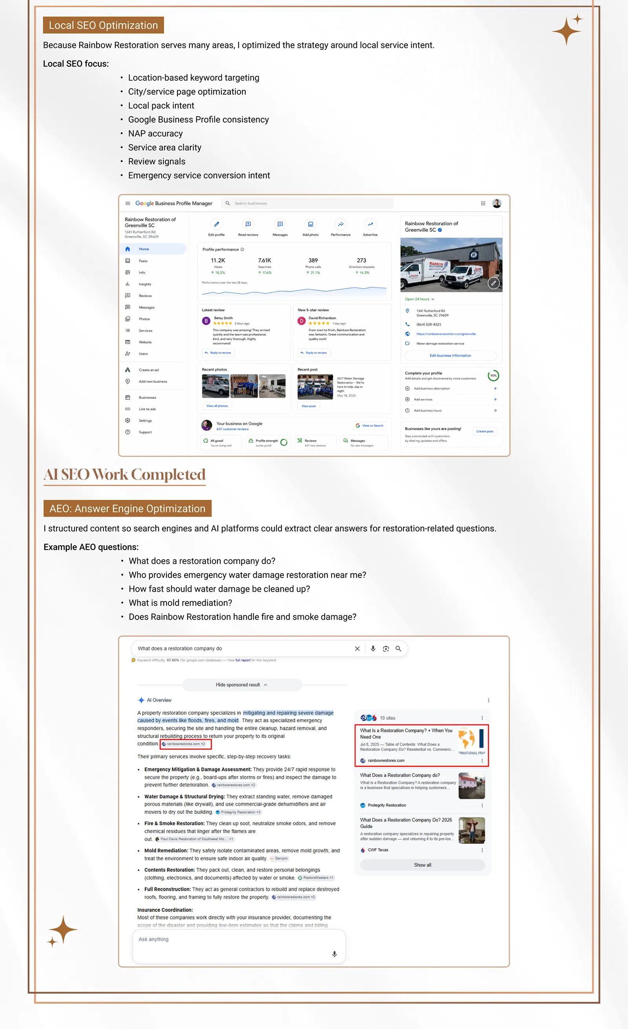Screen dimensions: 628x1029
Task: Click the microphone in Ask anything box
Action: click(334, 954)
